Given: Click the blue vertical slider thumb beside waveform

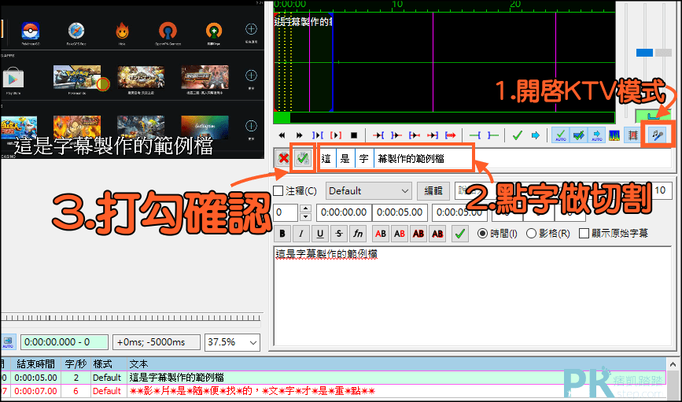Looking at the screenshot, I should 644,53.
